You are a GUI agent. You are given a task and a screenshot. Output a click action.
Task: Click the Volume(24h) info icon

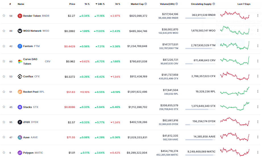pos(177,4)
